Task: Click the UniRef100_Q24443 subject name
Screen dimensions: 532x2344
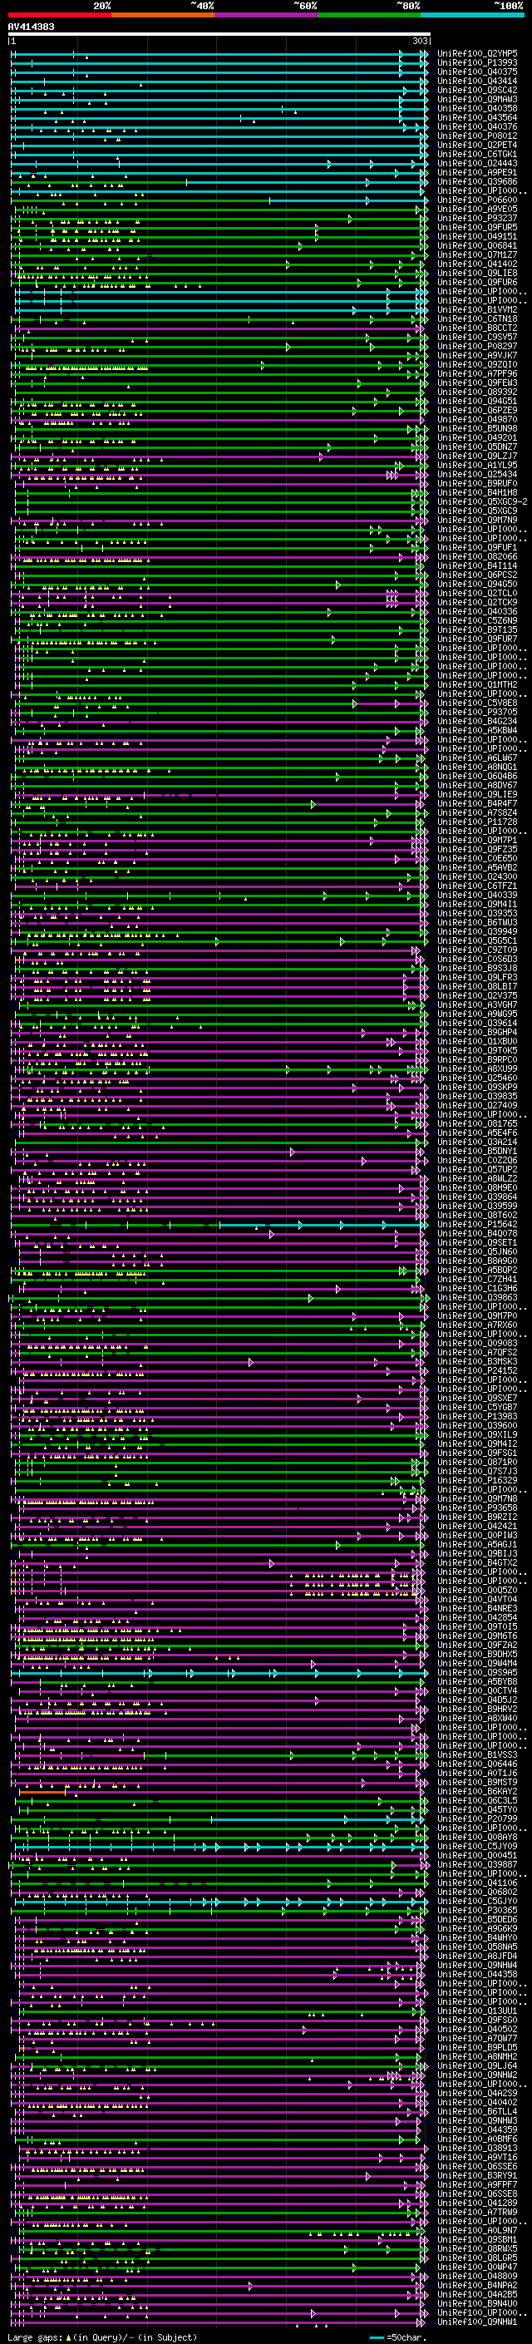Action: pyautogui.click(x=477, y=163)
